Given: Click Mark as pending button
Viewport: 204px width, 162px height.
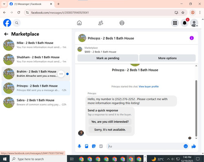Looking at the screenshot, I should [x=108, y=58].
